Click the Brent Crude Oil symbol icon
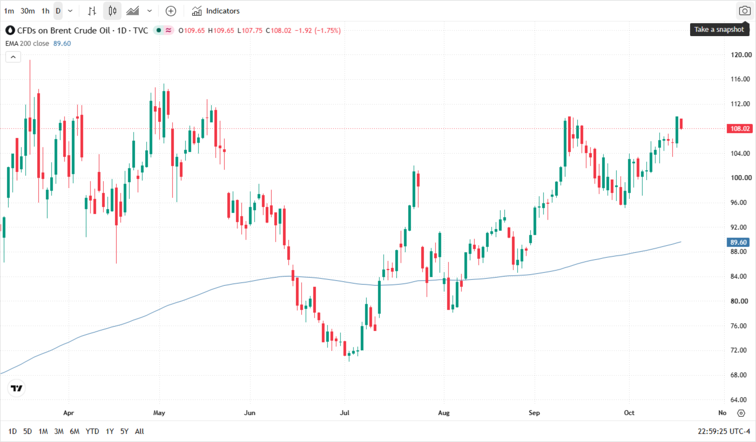 point(10,30)
